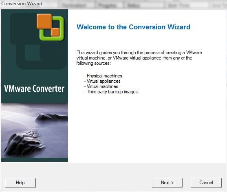Cancel the Conversion Wizard
The height and width of the screenshot is (192, 227).
pyautogui.click(x=206, y=183)
